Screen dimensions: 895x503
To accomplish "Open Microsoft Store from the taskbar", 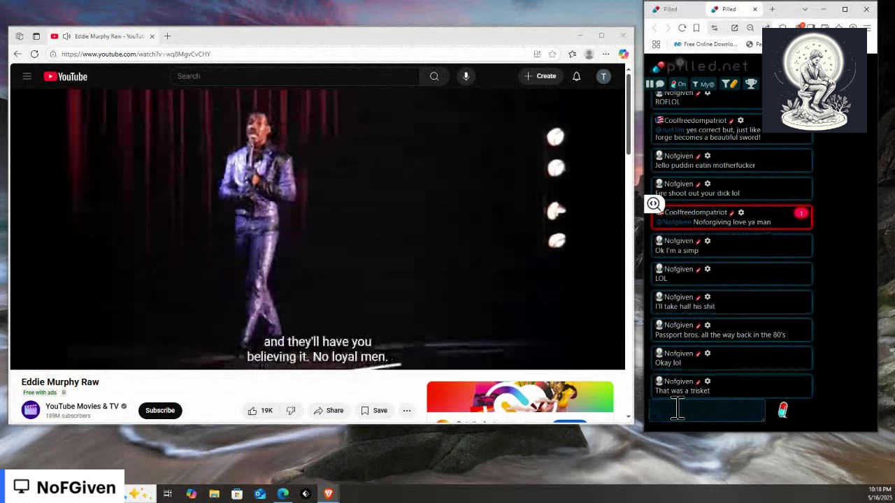I will (x=237, y=494).
